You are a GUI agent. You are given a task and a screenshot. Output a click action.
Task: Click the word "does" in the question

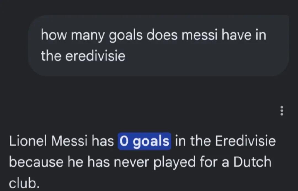pos(162,35)
